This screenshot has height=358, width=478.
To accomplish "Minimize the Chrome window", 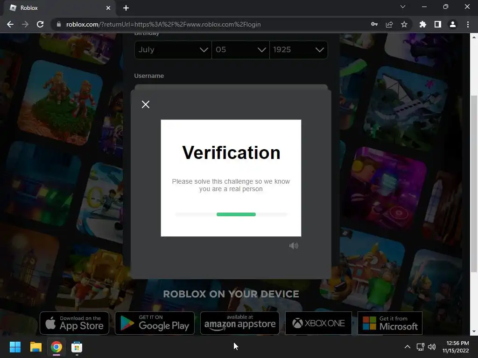I will [x=424, y=7].
